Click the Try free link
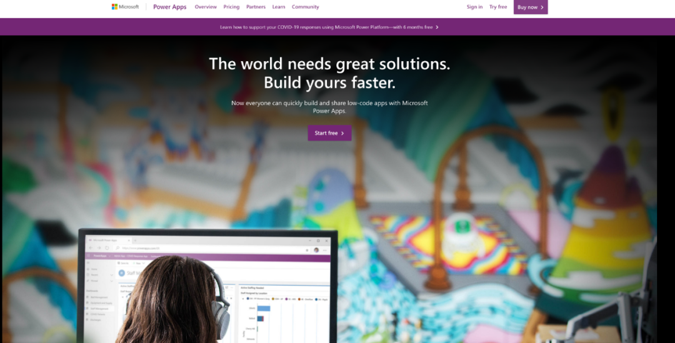Screen dimensions: 675x343 498,7
